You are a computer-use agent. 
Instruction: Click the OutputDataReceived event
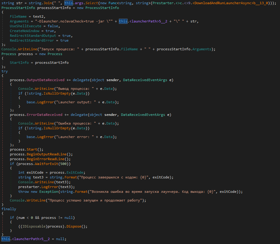(46, 80)
